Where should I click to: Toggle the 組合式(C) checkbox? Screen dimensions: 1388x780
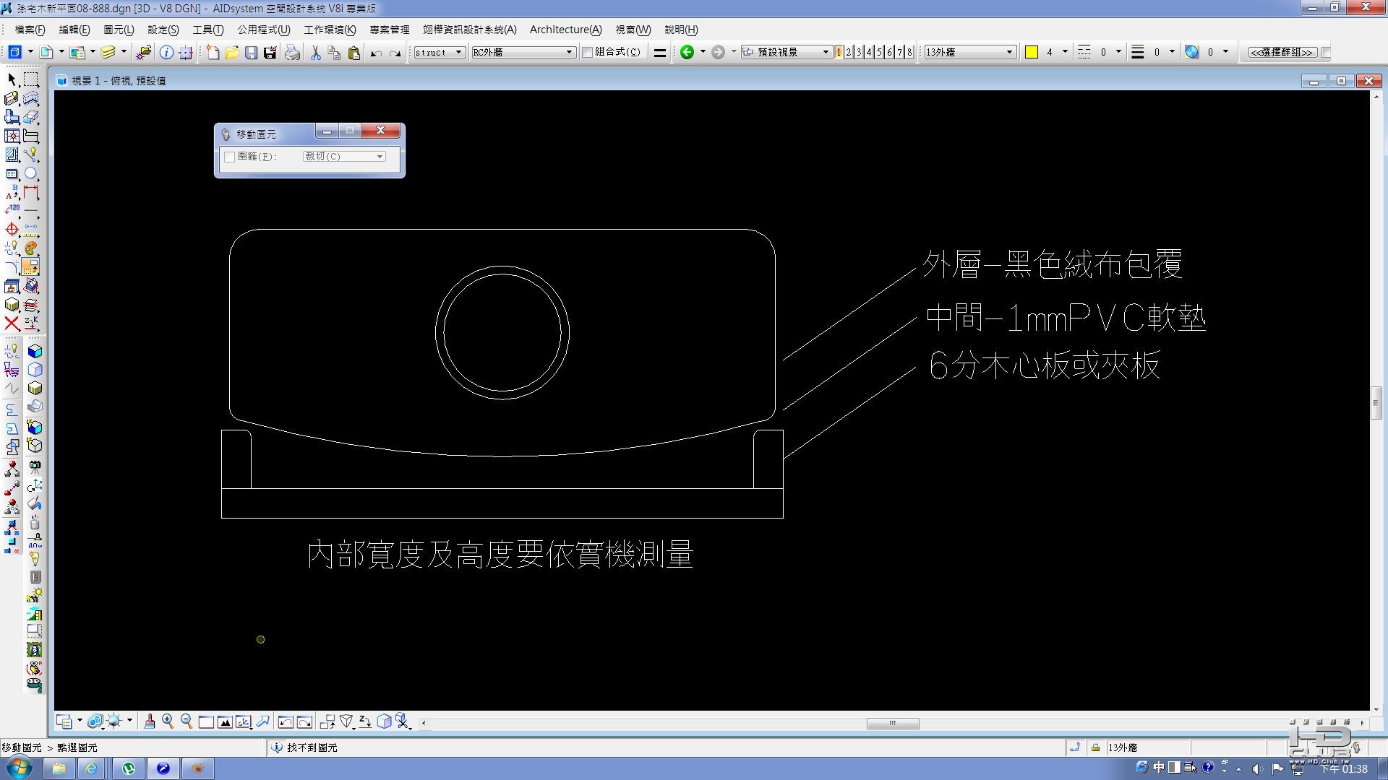[588, 52]
